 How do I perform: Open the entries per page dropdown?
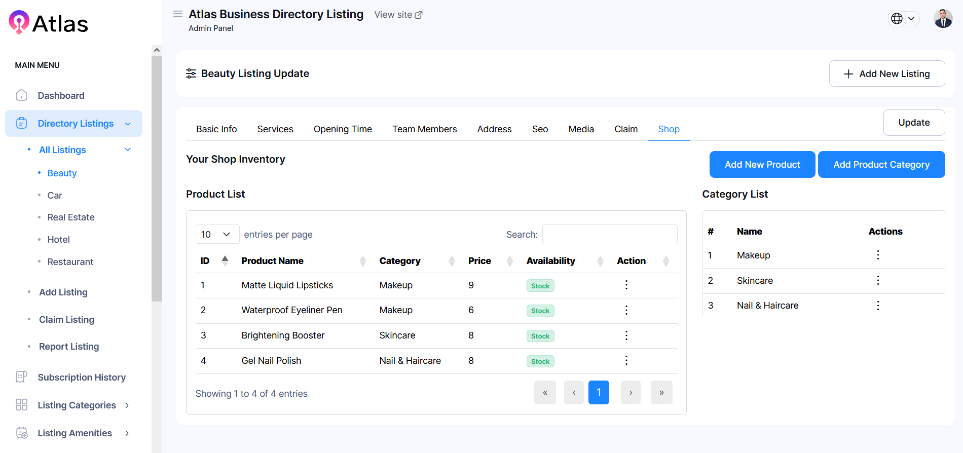(217, 234)
